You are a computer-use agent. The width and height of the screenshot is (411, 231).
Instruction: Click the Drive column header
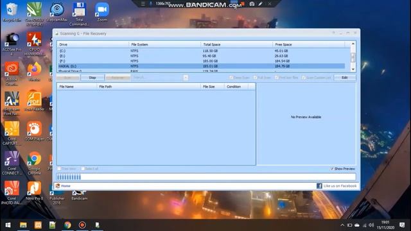tap(93, 44)
